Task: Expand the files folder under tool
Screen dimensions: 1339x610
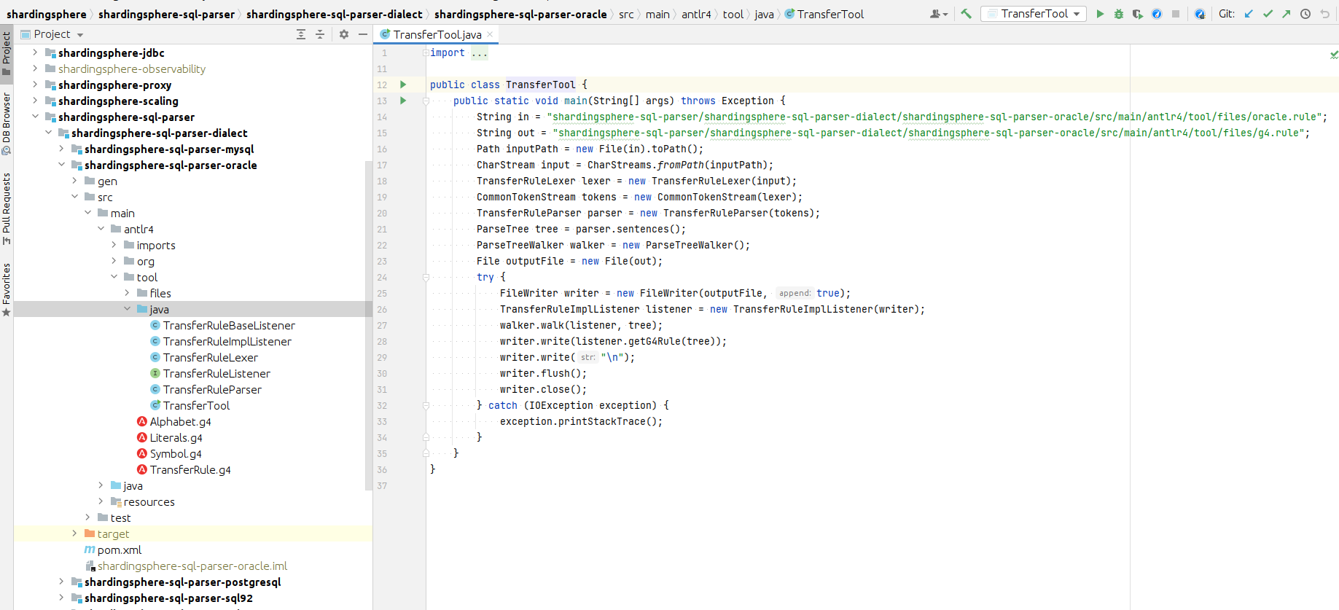Action: coord(127,293)
